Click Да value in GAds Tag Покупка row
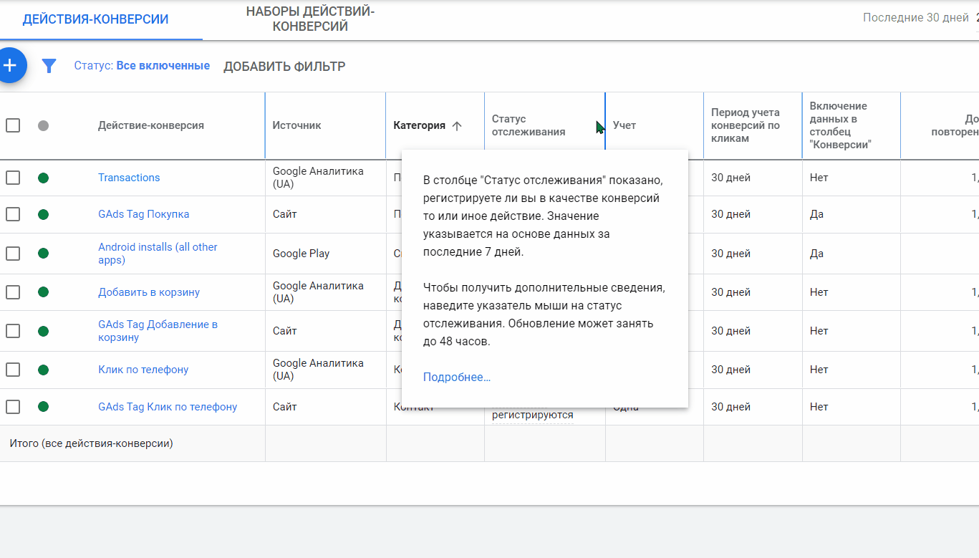The height and width of the screenshot is (558, 979). 817,214
